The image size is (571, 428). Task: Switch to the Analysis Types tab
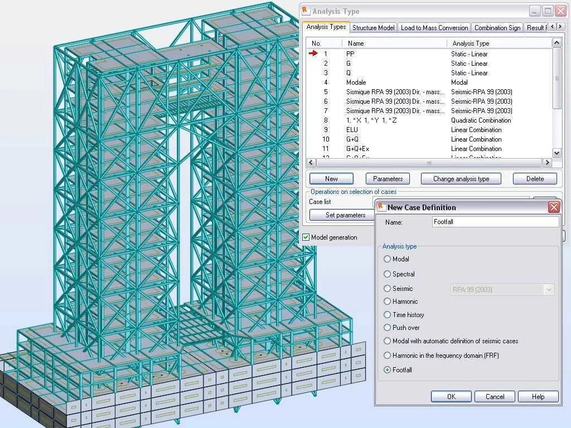(326, 27)
